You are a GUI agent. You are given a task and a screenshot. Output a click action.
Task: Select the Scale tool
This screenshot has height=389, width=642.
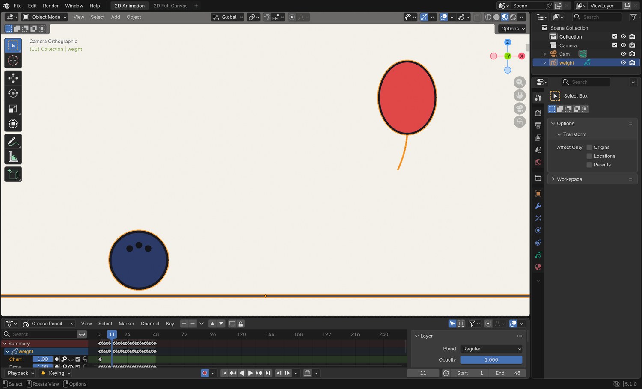[x=13, y=109]
